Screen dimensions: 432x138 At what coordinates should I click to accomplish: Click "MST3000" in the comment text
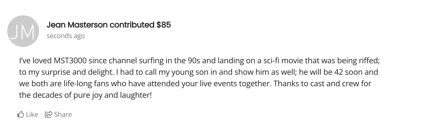pyautogui.click(x=70, y=61)
